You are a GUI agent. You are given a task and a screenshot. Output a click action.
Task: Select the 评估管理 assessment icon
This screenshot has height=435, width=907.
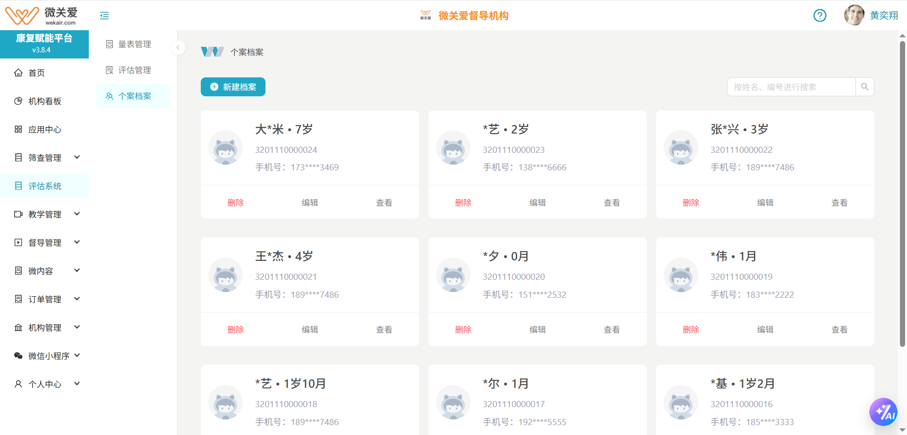(x=109, y=70)
